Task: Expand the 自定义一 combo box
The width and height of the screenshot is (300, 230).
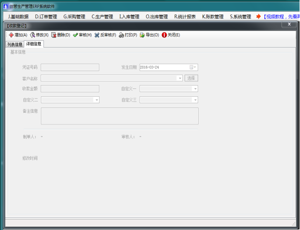Action: click(195, 89)
